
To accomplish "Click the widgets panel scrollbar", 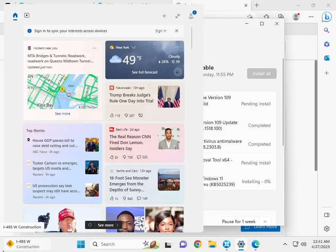I will coord(192,38).
